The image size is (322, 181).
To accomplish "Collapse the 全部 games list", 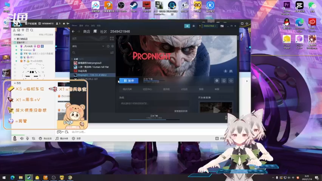I will pos(72,59).
